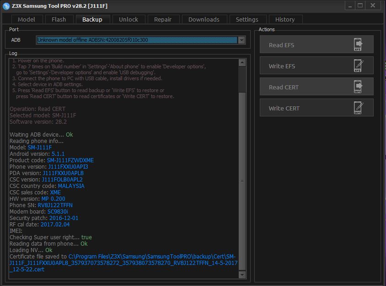This screenshot has width=386, height=286.
Task: Click the product code SM-J111FZWDXME
Action: [70, 160]
